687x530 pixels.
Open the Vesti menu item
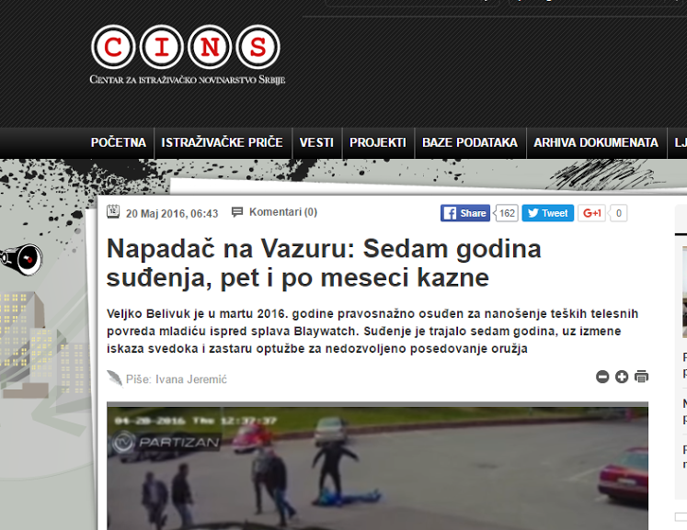click(316, 143)
